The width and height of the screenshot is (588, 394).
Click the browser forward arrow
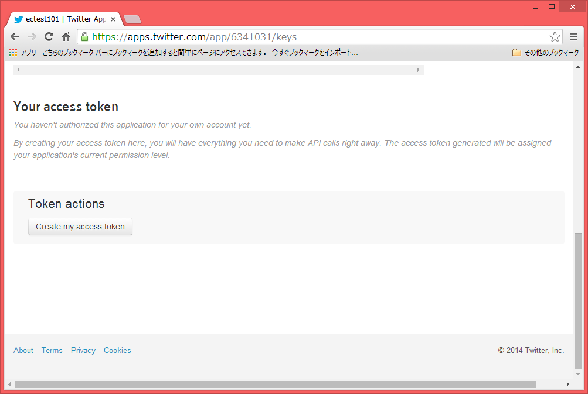point(32,37)
